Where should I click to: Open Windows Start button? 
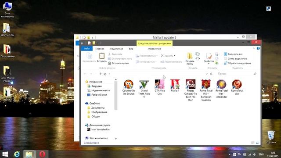5,154
